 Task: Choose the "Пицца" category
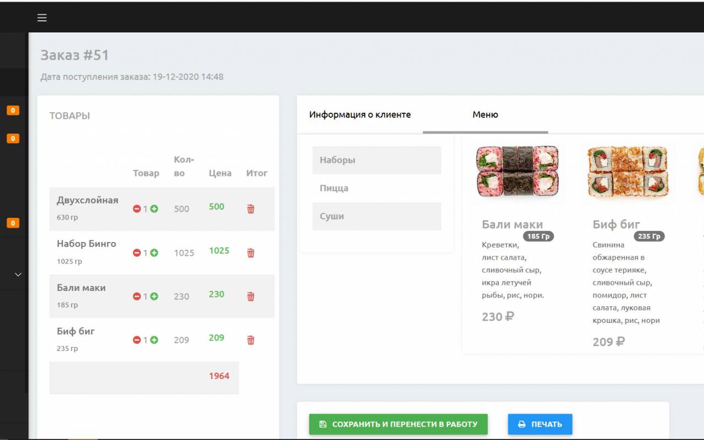point(376,188)
